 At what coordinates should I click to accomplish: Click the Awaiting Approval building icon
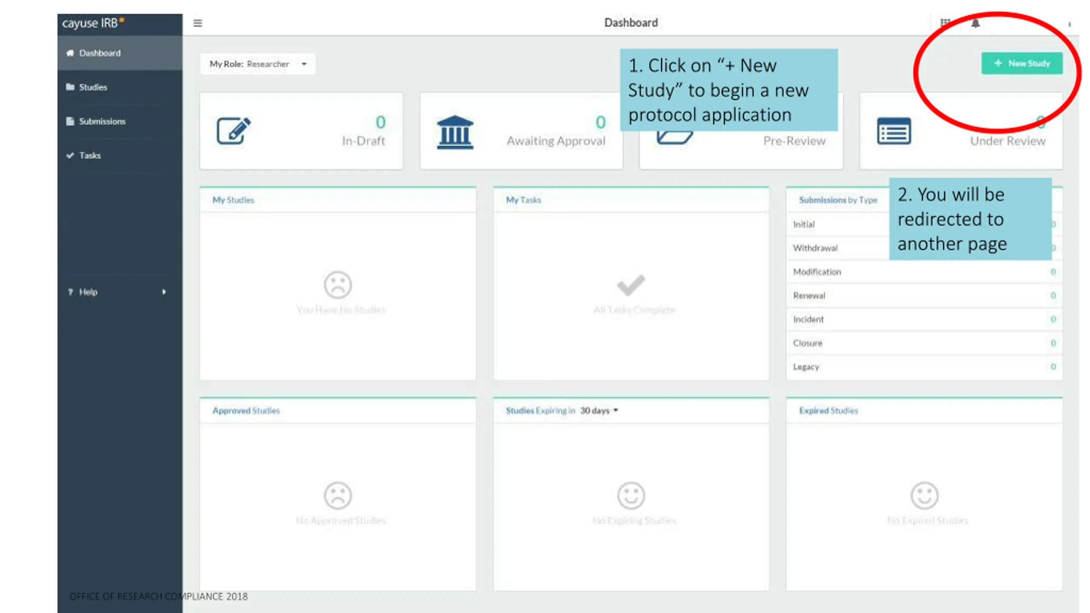coord(455,132)
